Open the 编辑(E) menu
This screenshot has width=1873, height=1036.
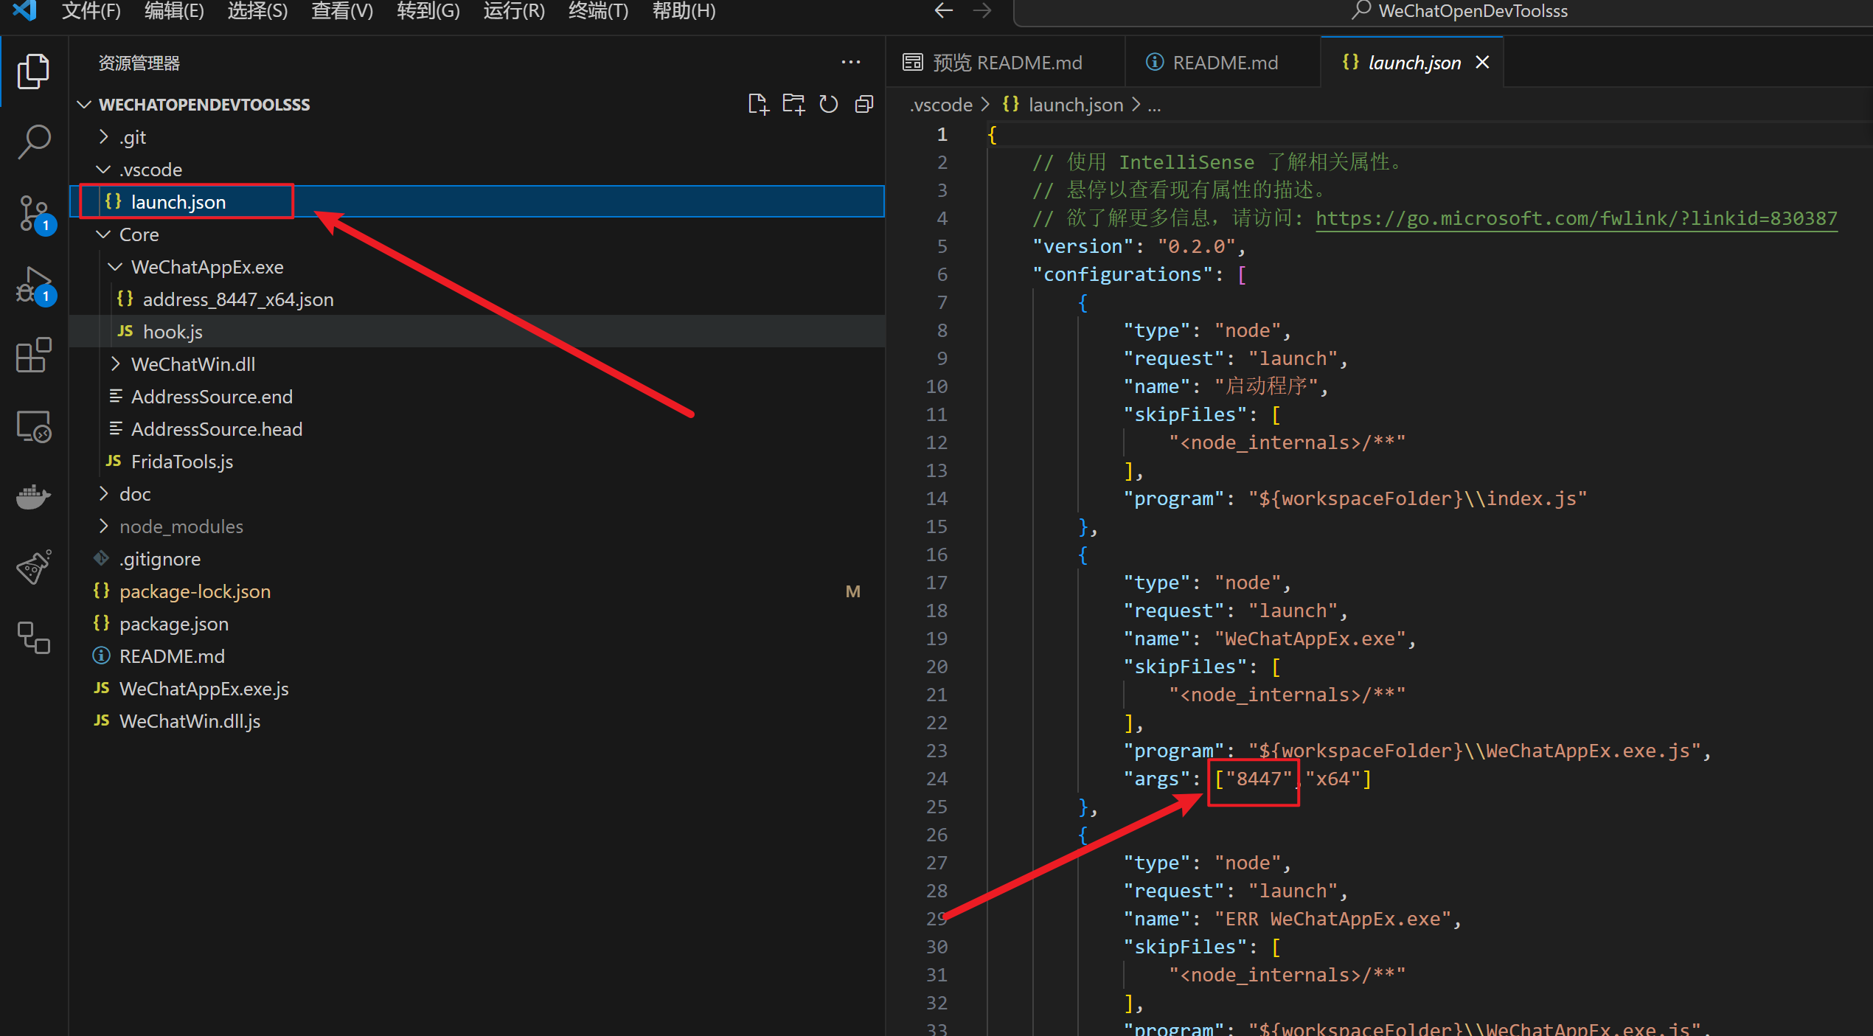174,11
